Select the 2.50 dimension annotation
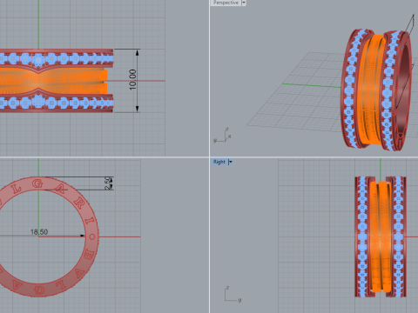 click(108, 183)
